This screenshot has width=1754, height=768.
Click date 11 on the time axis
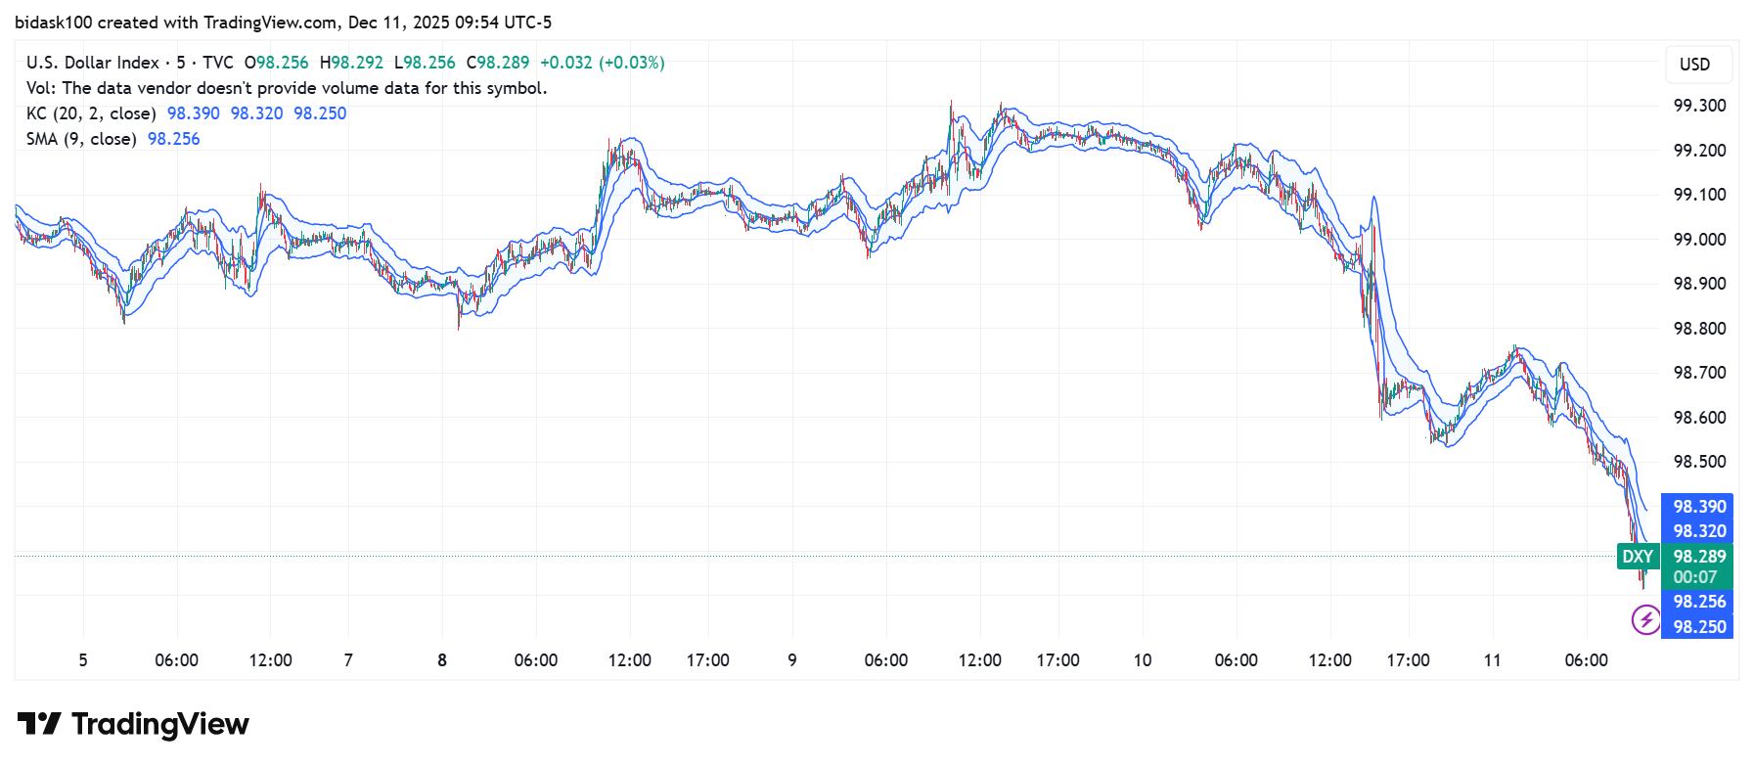(1492, 660)
